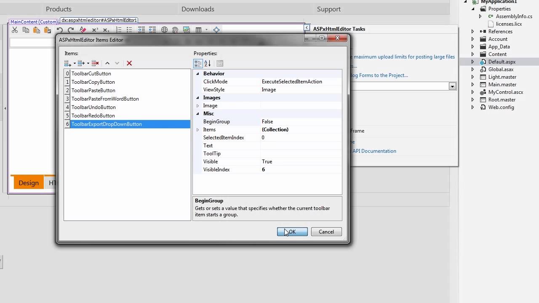Switch to the Design view tab
Screen dimensions: 539x303
coord(29,183)
